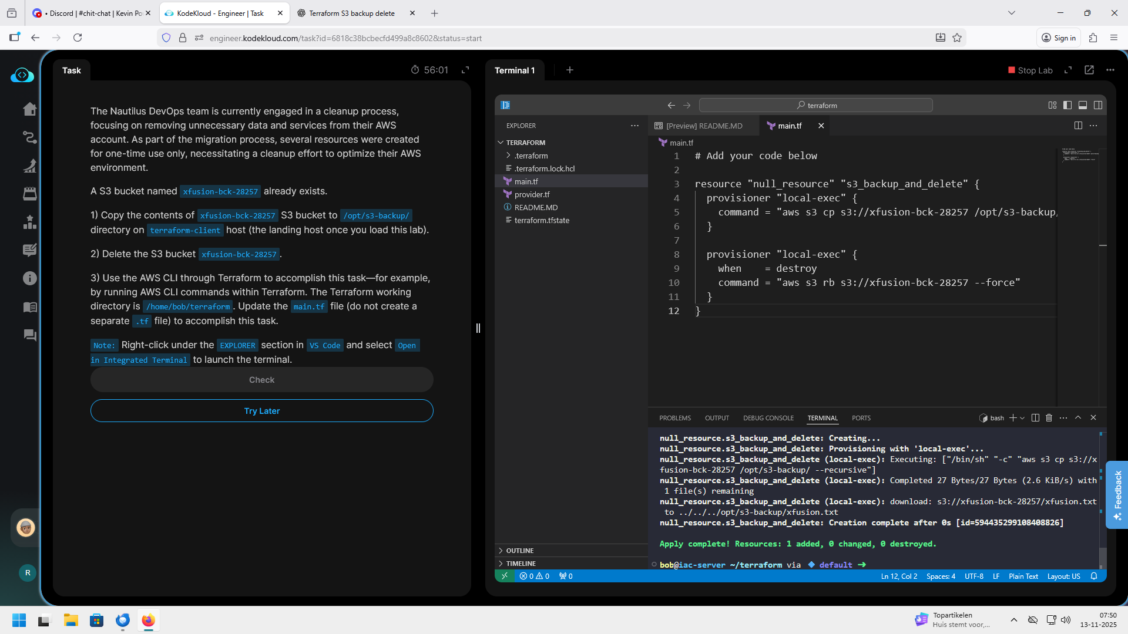
Task: Toggle the bottom panel visibility
Action: click(x=1083, y=105)
